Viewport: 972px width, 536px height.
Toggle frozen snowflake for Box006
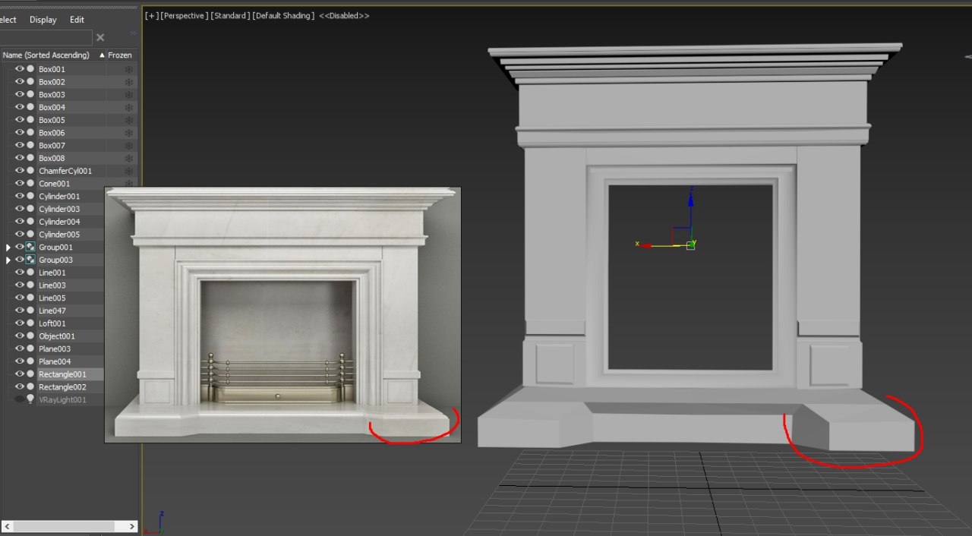coord(128,133)
